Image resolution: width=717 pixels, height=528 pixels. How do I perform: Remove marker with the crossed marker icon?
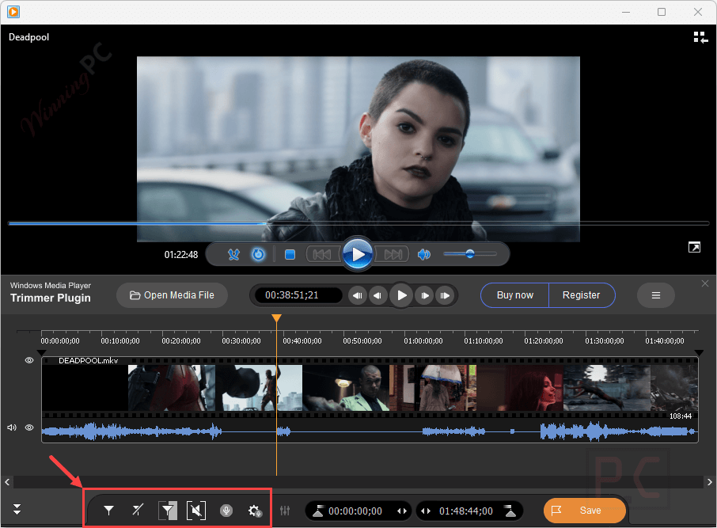[138, 510]
